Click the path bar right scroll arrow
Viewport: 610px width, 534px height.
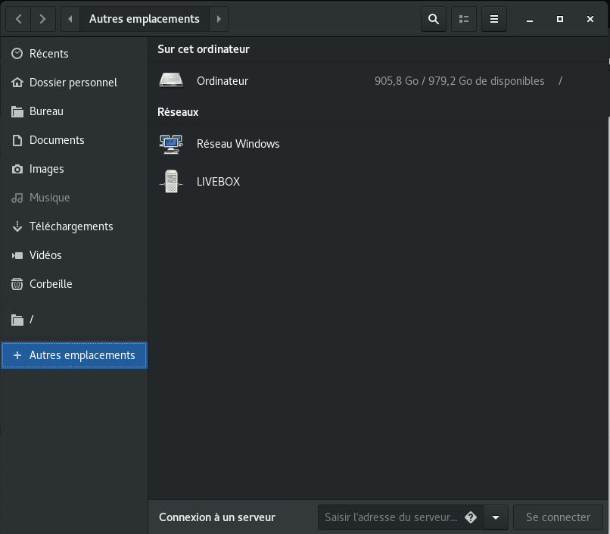(x=218, y=19)
